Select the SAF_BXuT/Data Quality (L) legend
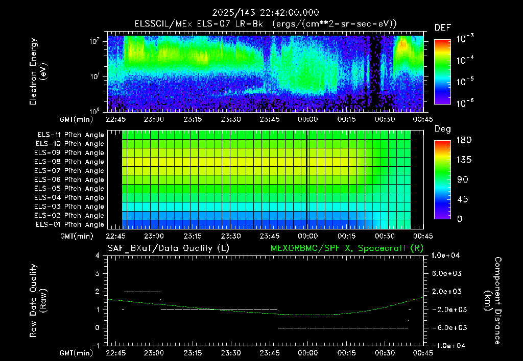This screenshot has height=361, width=523. pos(169,248)
